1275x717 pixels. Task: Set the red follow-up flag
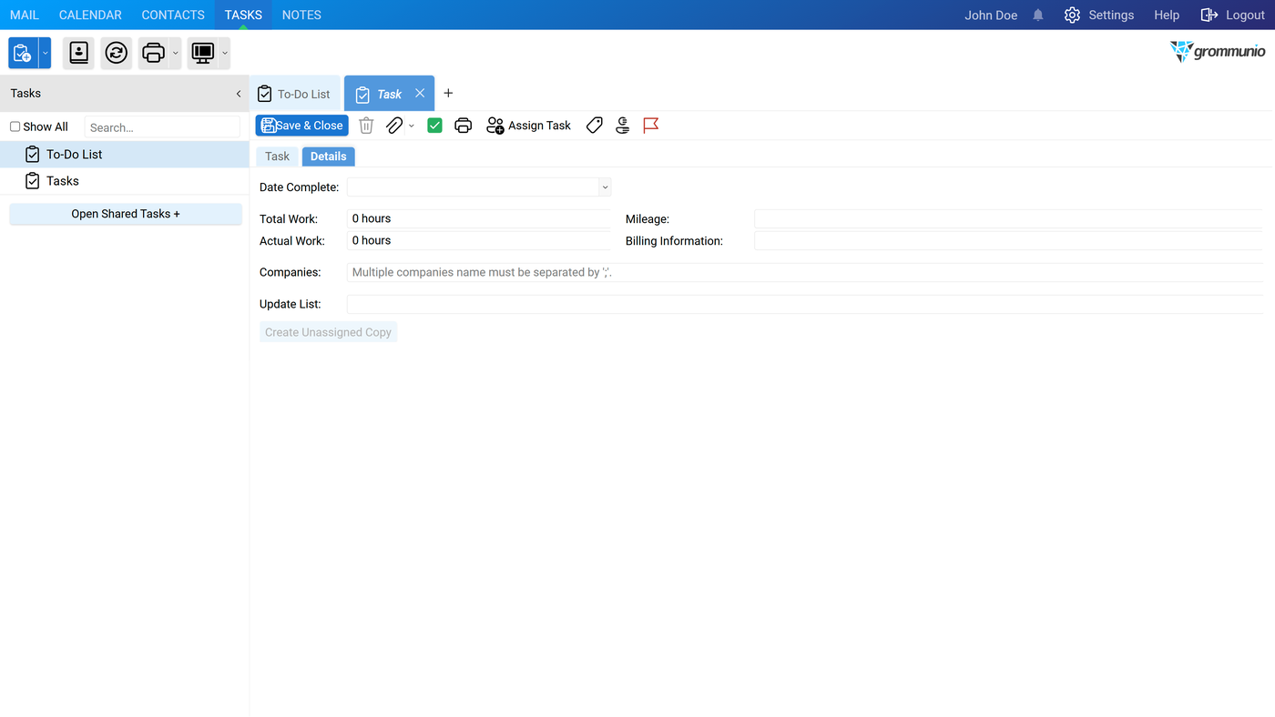pos(651,126)
